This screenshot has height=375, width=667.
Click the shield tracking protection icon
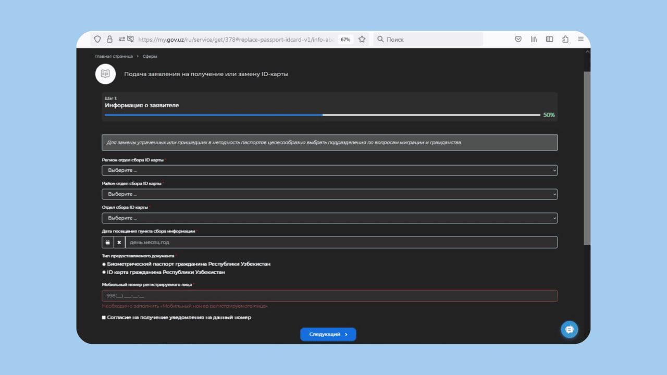(x=97, y=39)
